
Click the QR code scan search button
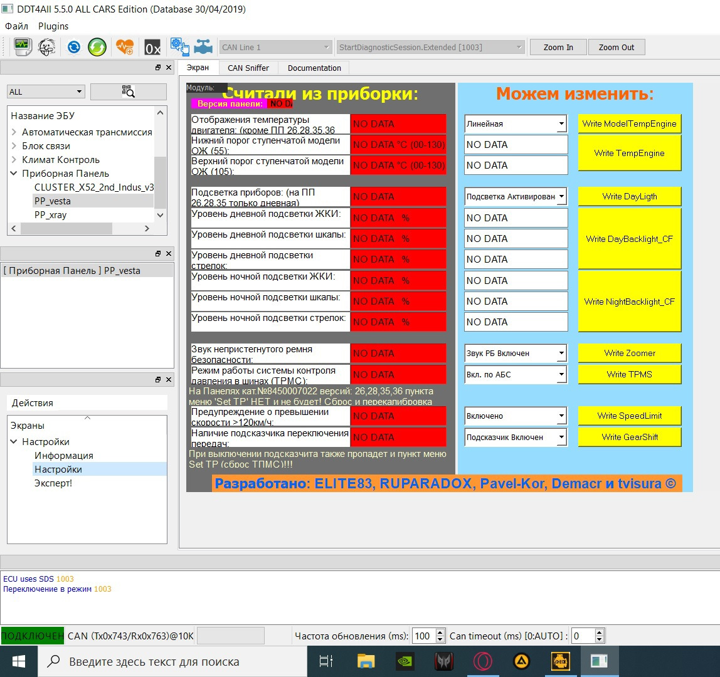(x=129, y=92)
